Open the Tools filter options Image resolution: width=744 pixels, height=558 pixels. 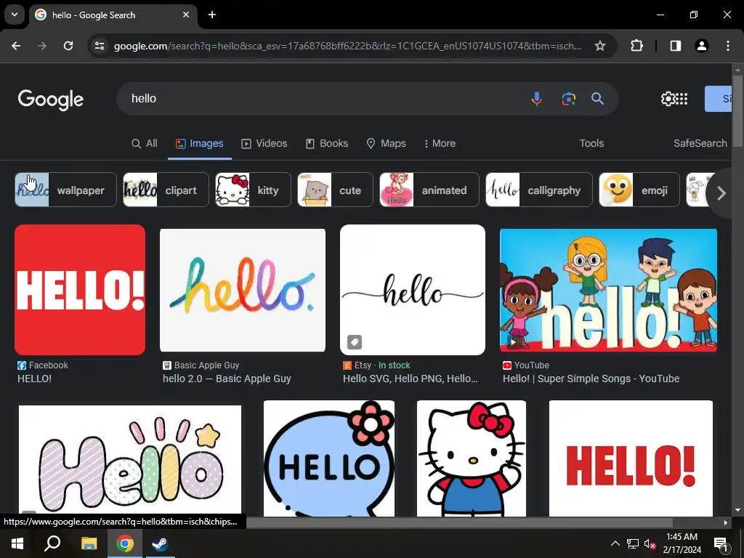point(591,143)
